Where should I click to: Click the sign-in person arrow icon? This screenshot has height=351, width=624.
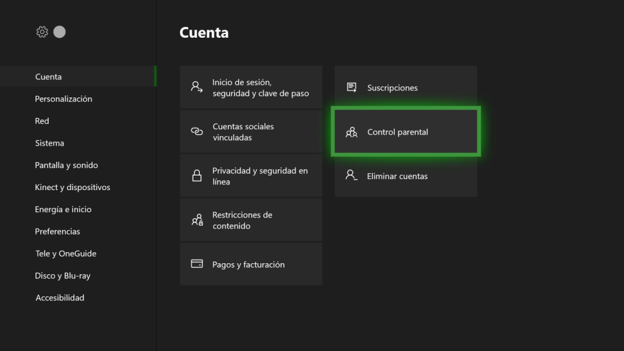tap(197, 87)
